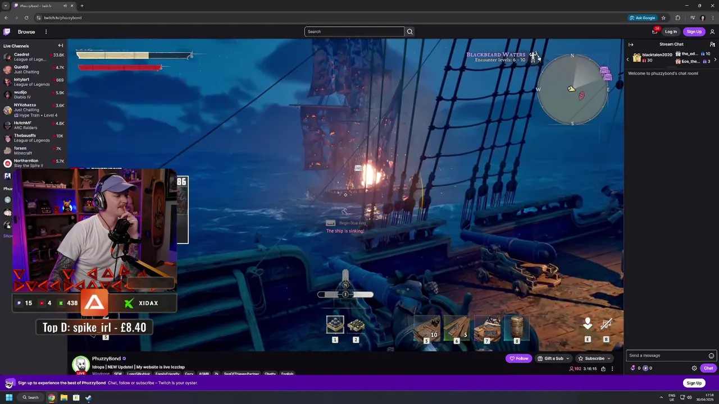Screen dimensions: 719x404
Task: Open stream more options dots
Action: click(612, 369)
